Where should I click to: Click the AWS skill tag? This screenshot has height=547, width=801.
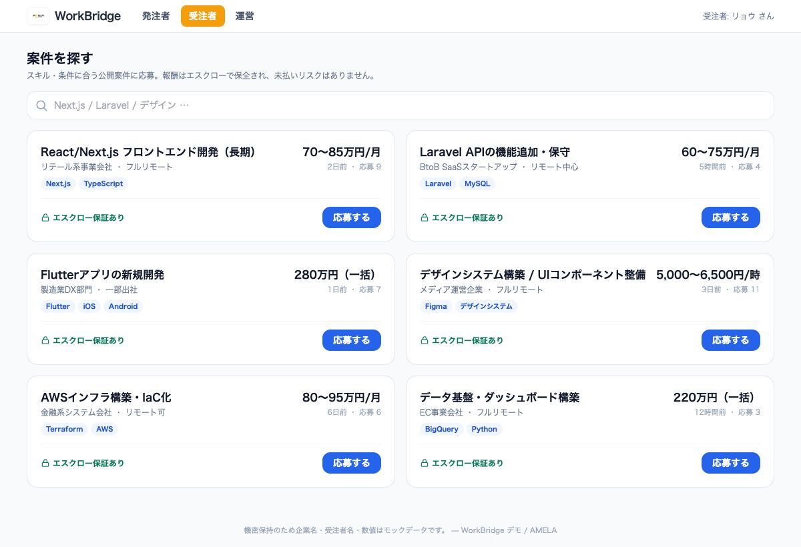pos(105,429)
